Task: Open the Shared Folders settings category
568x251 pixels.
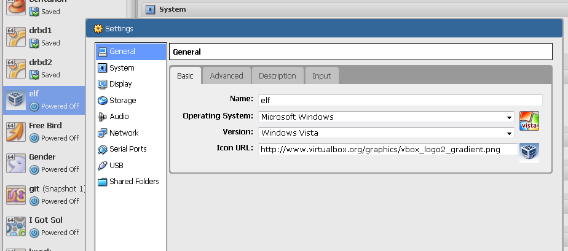Action: coord(131,182)
